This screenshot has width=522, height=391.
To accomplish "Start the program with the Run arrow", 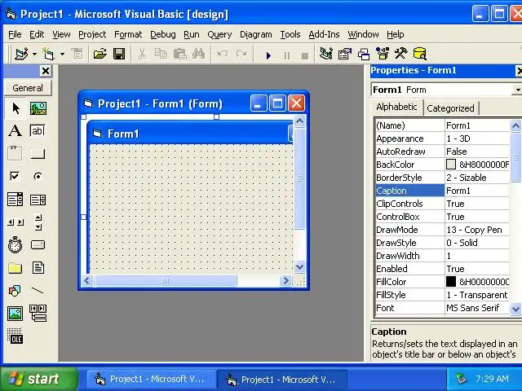I will [x=268, y=55].
